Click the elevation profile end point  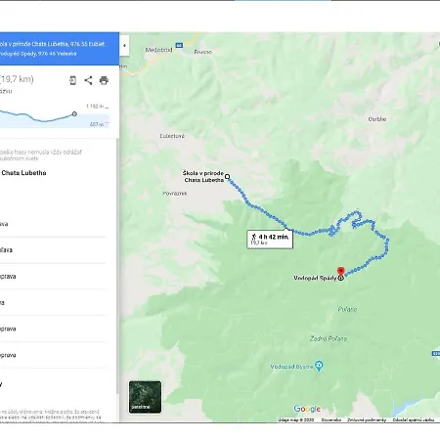pos(74,113)
